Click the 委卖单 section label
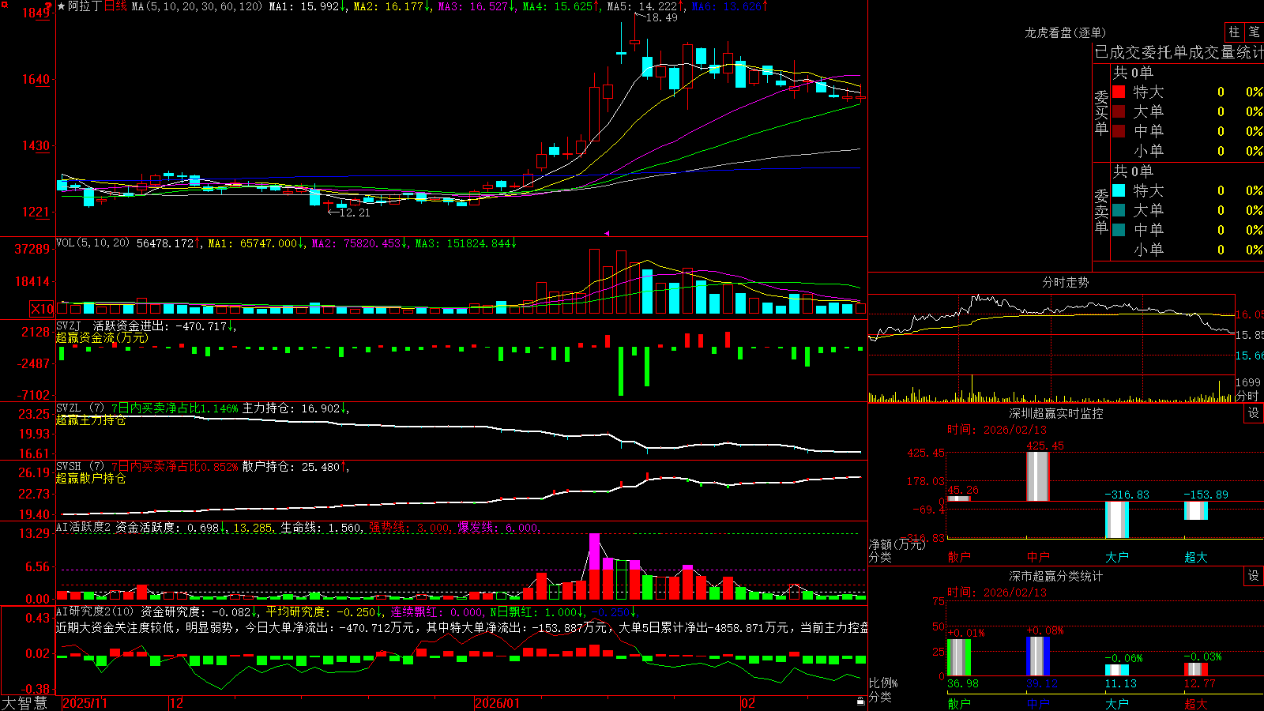This screenshot has width=1264, height=711. [x=1101, y=211]
